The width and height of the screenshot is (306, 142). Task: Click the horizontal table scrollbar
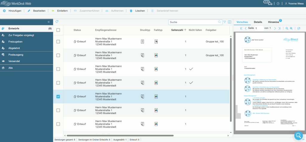[x=120, y=135]
